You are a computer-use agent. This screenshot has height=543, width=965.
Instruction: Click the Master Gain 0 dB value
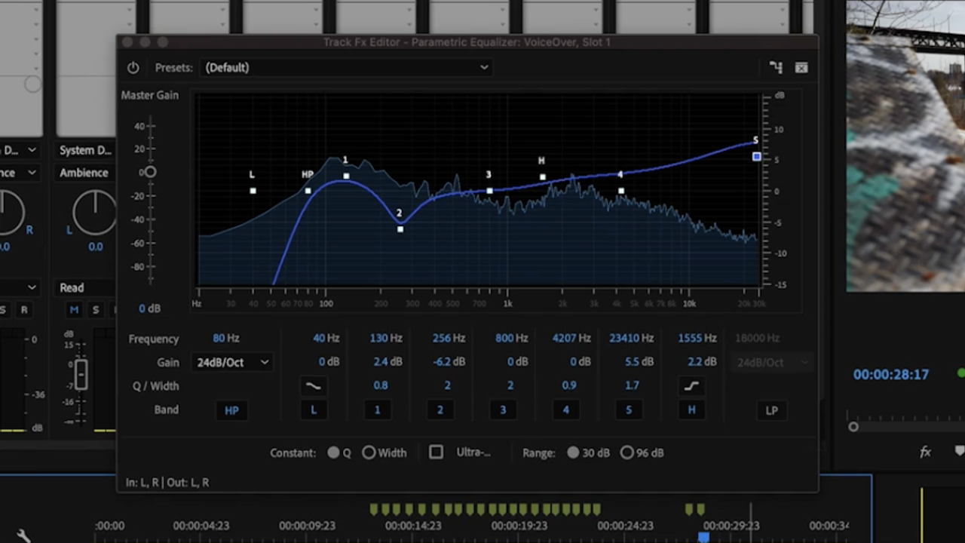pyautogui.click(x=149, y=308)
